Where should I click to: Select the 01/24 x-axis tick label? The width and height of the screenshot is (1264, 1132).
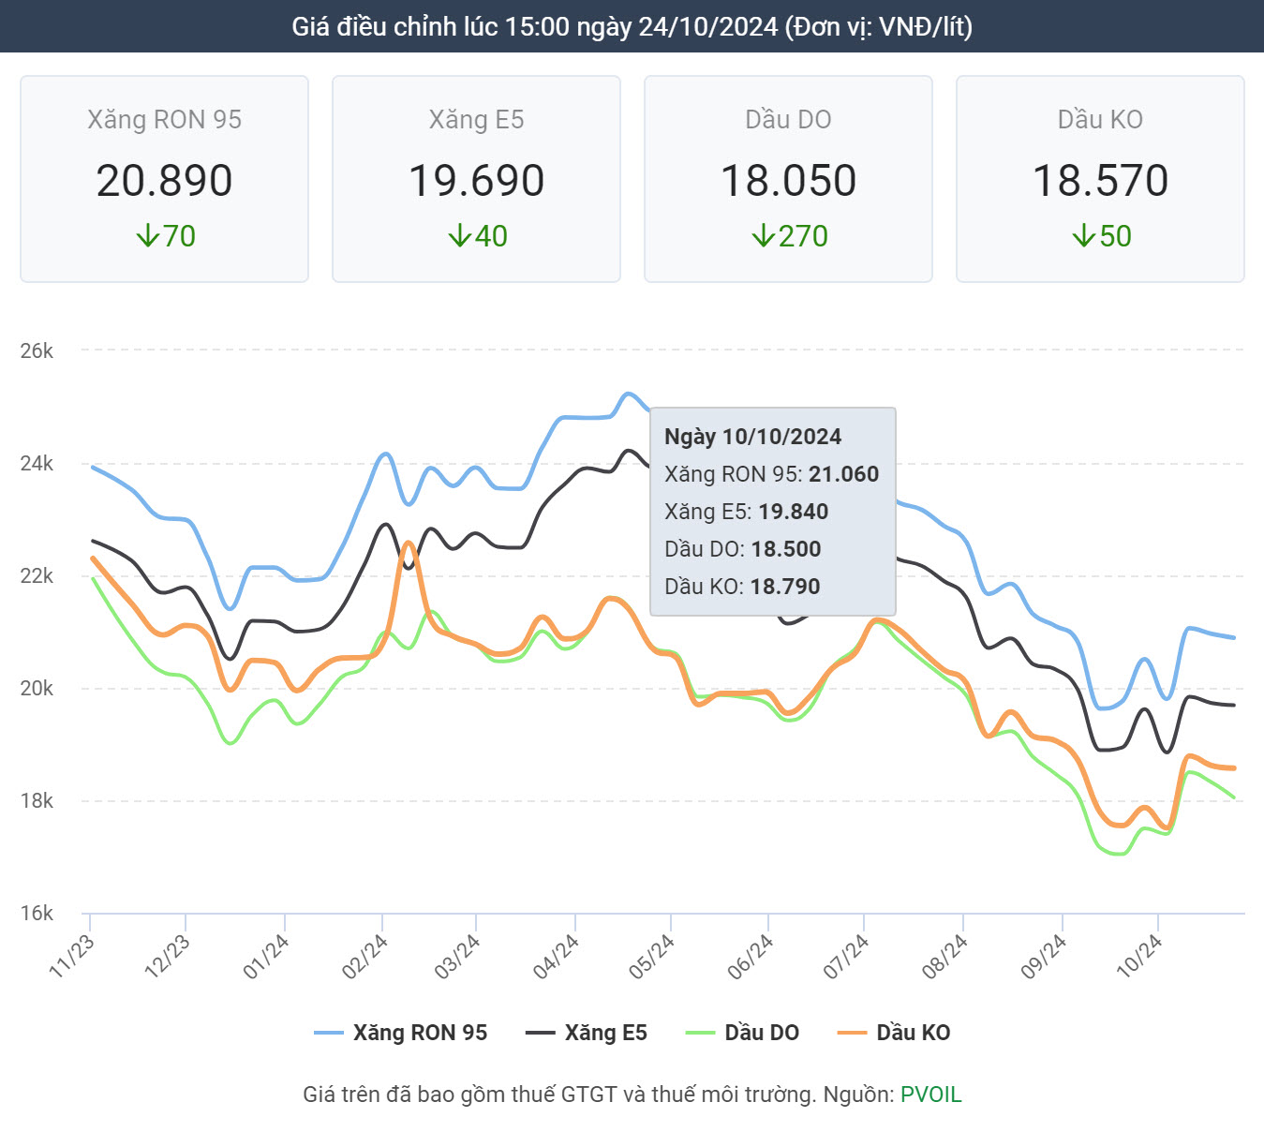point(266,956)
